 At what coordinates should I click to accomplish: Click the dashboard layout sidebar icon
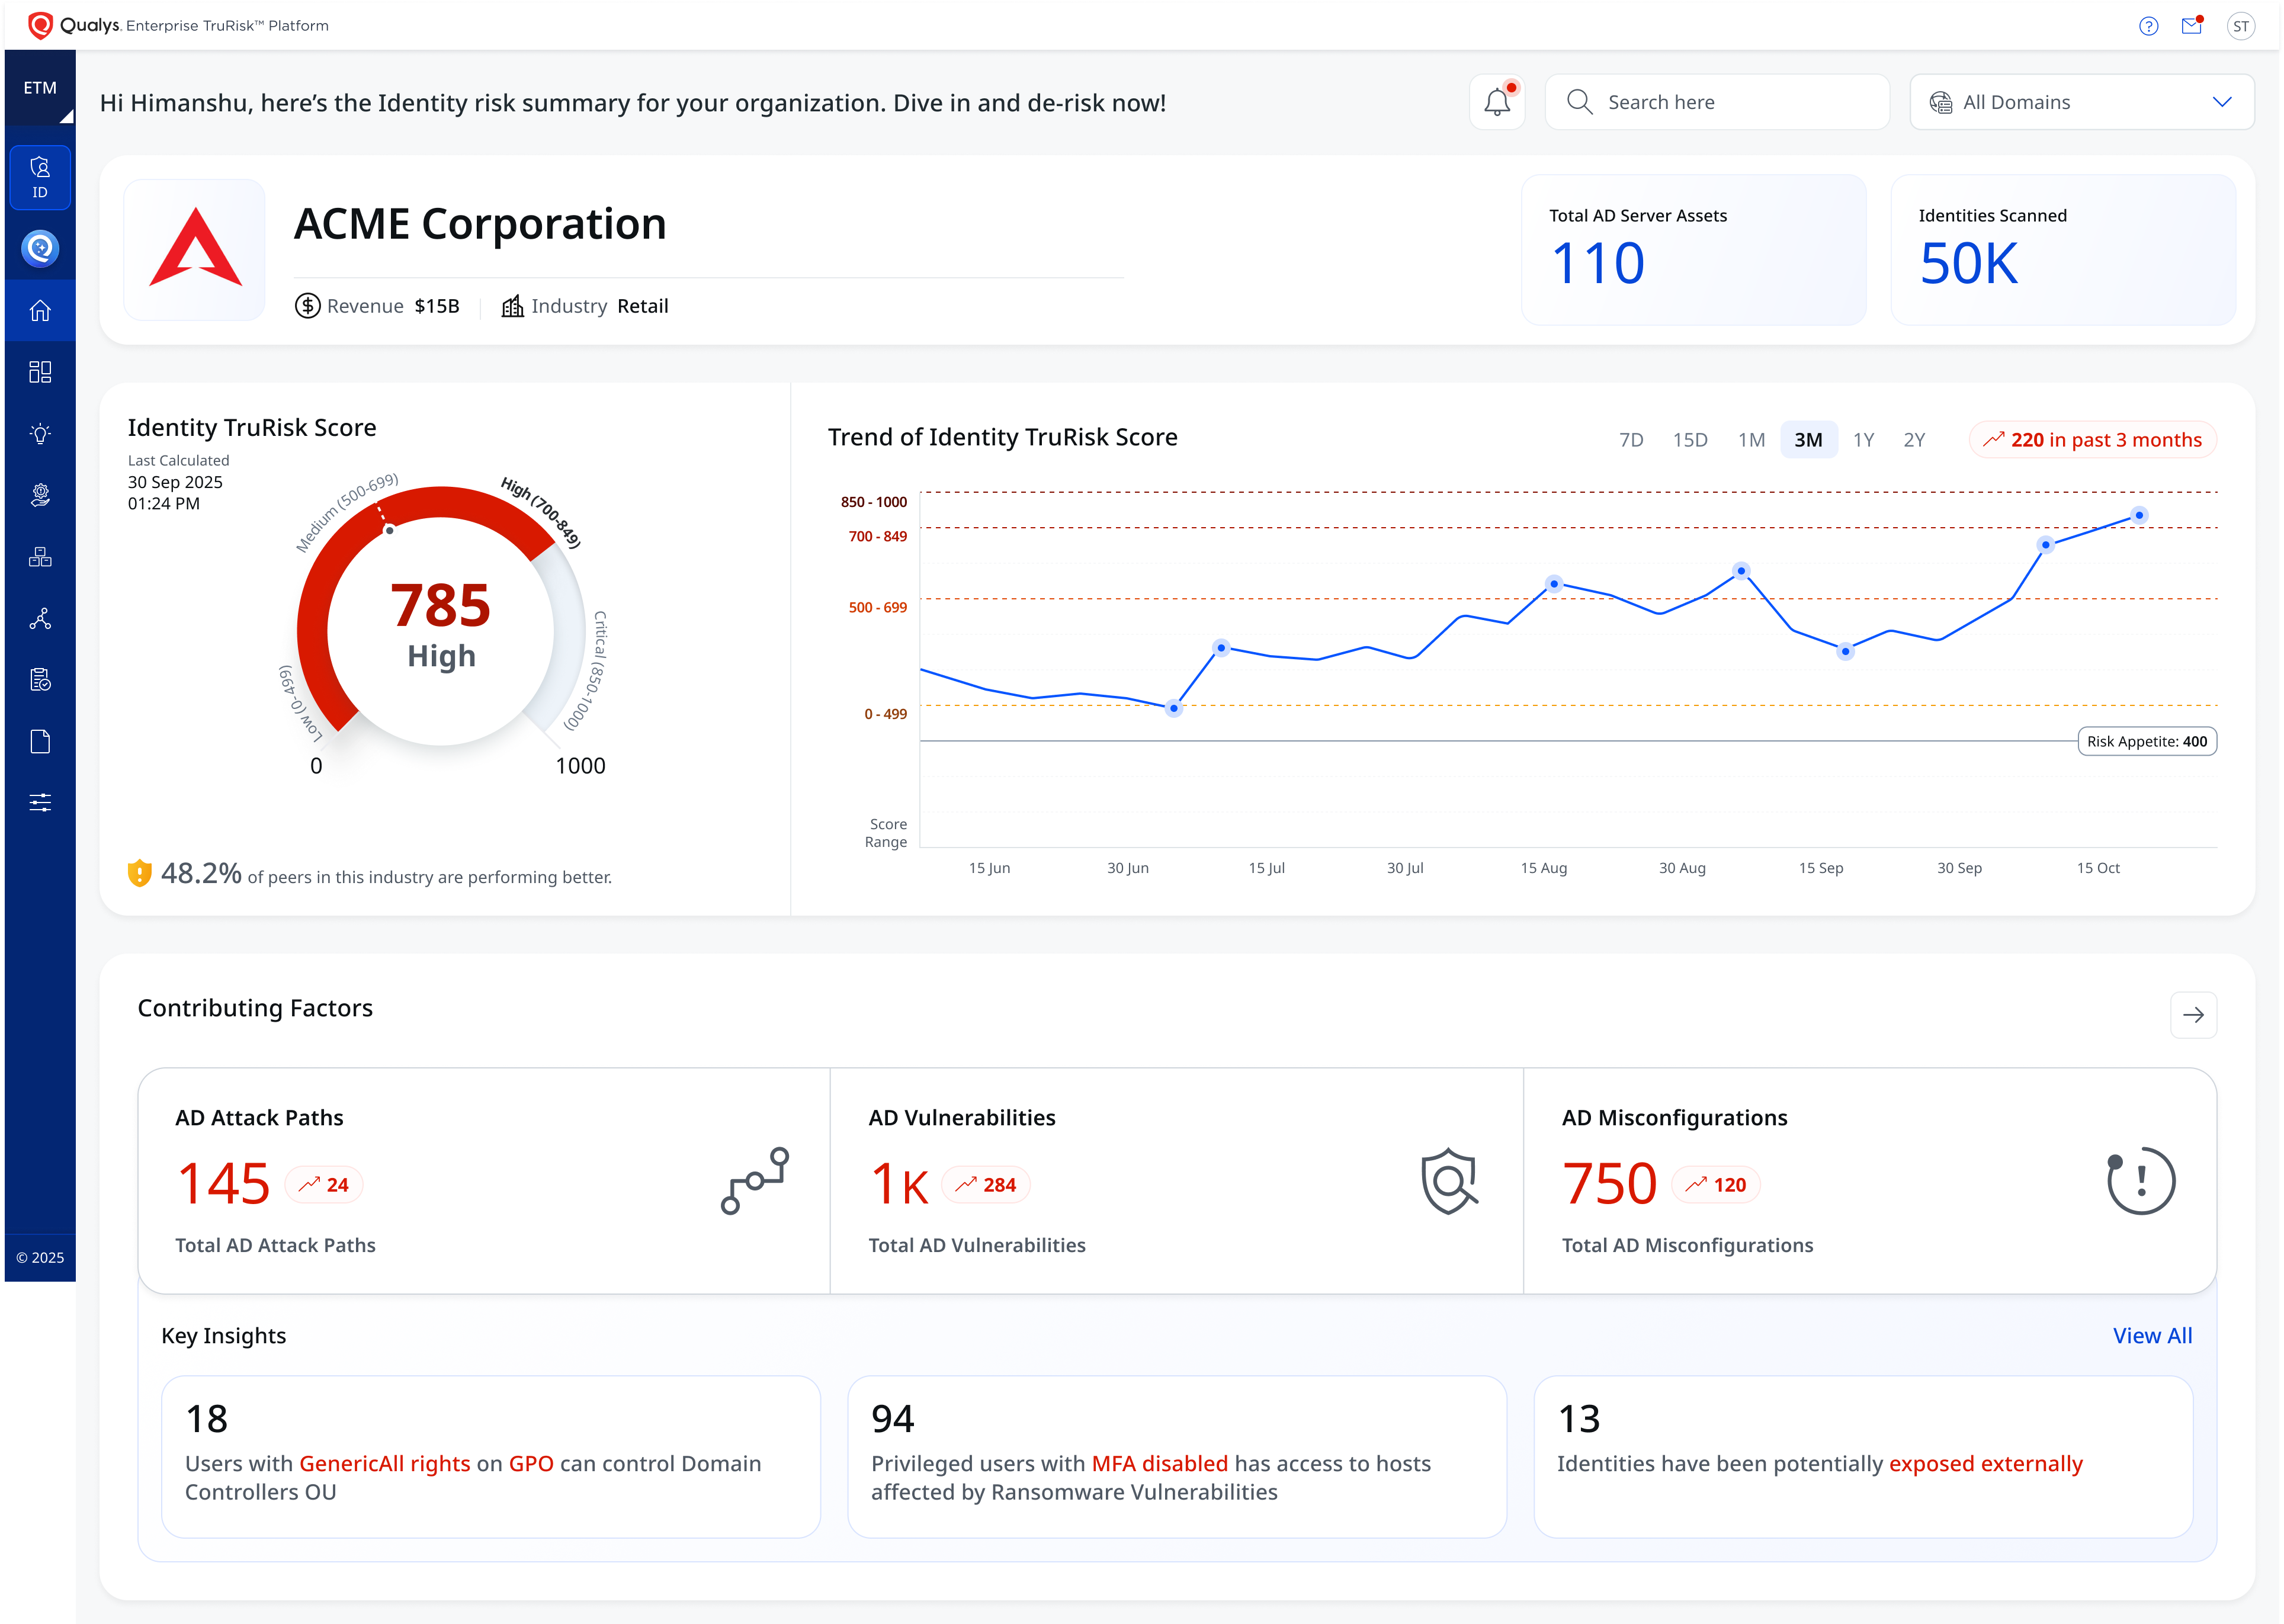tap(40, 372)
